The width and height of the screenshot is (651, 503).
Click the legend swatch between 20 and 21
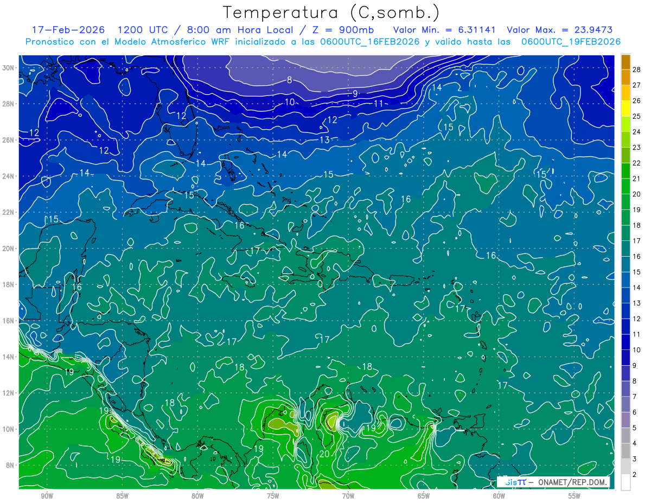[626, 186]
